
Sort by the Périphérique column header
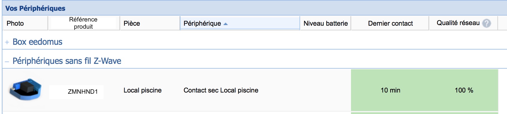202,23
